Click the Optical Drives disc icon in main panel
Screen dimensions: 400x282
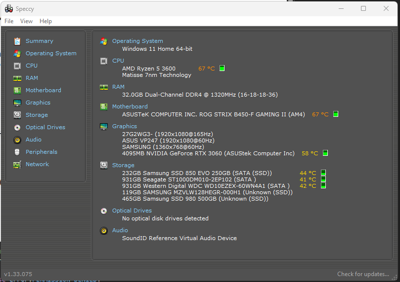tap(103, 211)
